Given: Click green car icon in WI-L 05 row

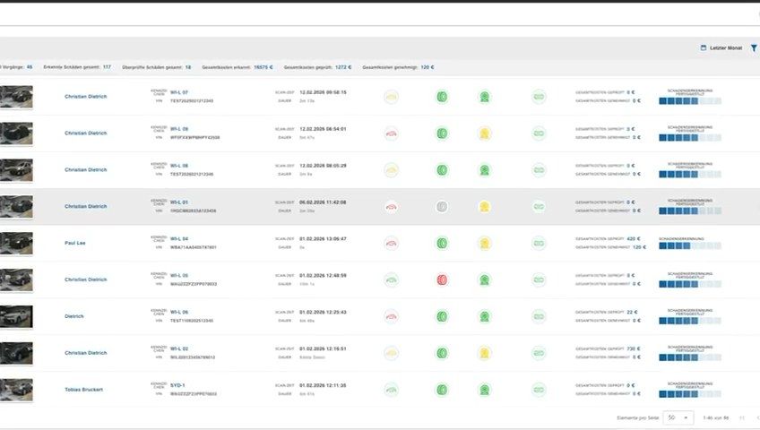Looking at the screenshot, I should 391,279.
